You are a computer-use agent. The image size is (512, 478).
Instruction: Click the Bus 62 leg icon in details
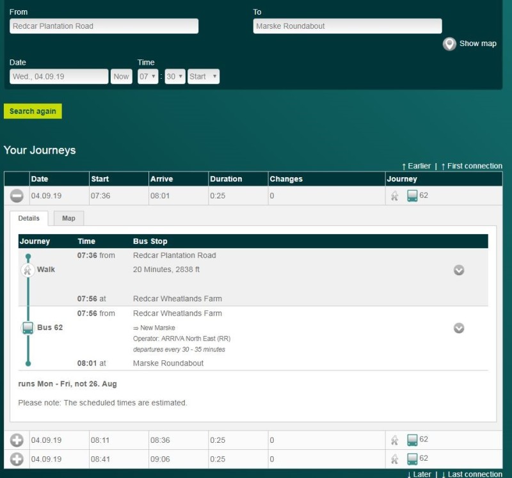tap(28, 328)
